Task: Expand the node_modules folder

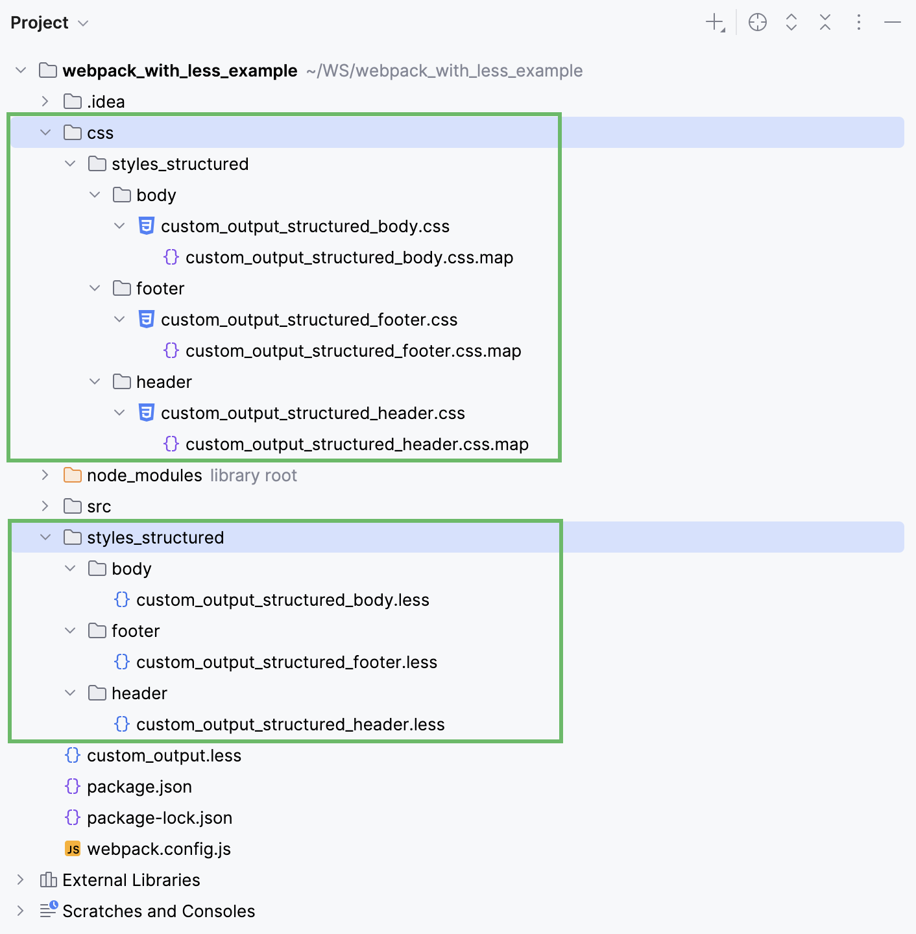Action: tap(45, 475)
